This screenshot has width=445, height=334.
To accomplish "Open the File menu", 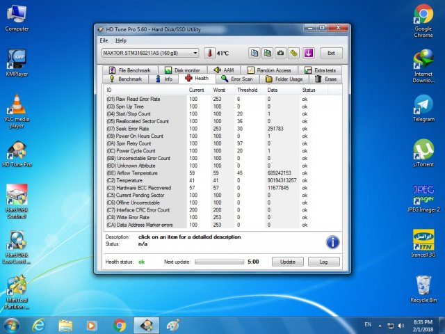I will (x=104, y=40).
